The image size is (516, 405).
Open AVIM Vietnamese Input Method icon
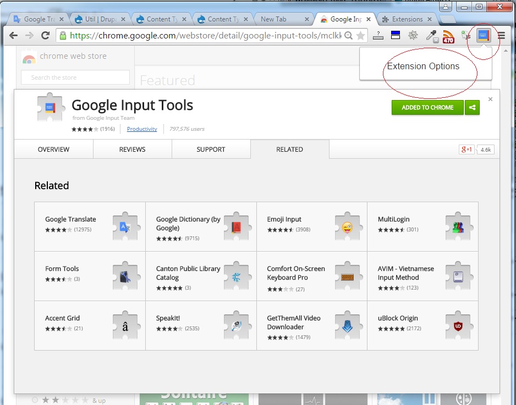[458, 276]
